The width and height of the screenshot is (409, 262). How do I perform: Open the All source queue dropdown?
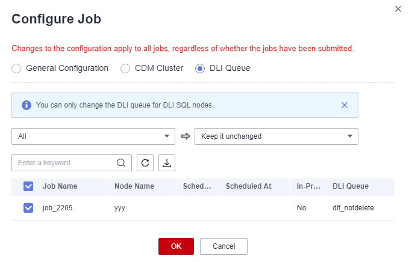point(93,136)
